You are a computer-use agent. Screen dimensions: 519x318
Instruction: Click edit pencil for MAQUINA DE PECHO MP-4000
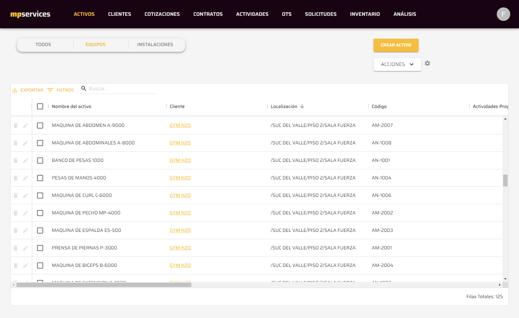(x=26, y=213)
